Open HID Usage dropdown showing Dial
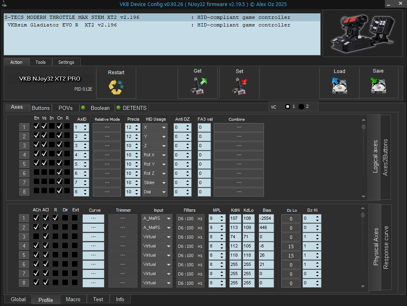 155,192
